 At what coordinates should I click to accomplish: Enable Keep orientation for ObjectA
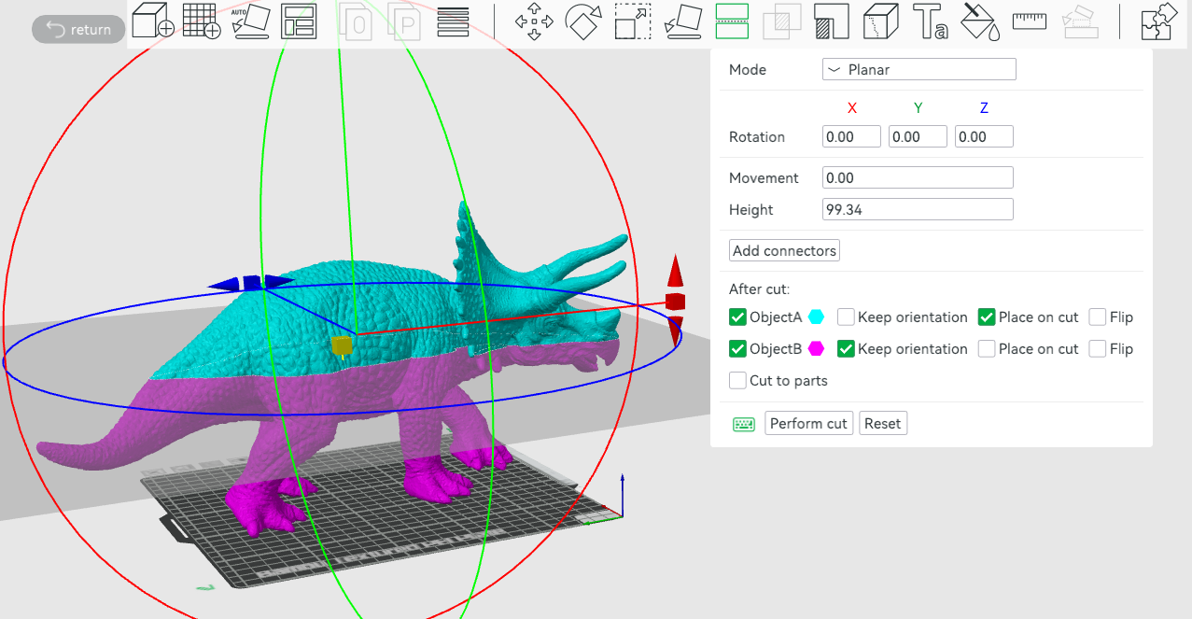point(846,317)
